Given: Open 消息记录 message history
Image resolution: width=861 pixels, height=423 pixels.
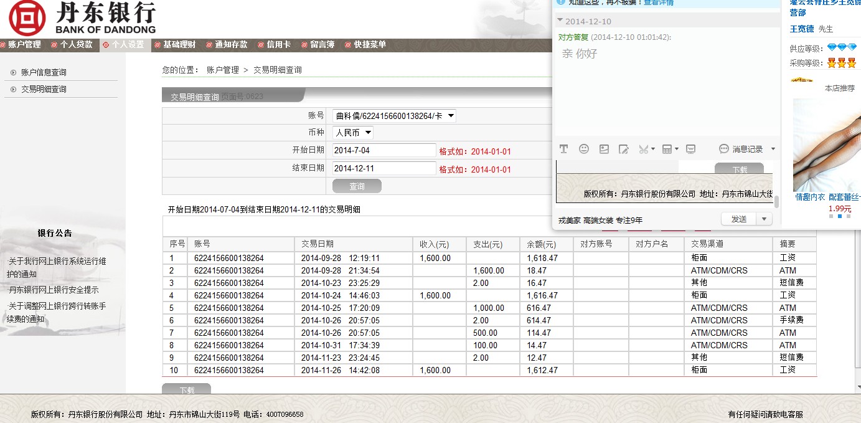Looking at the screenshot, I should click(x=741, y=149).
